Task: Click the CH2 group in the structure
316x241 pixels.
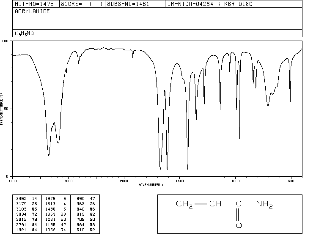Action: point(184,204)
